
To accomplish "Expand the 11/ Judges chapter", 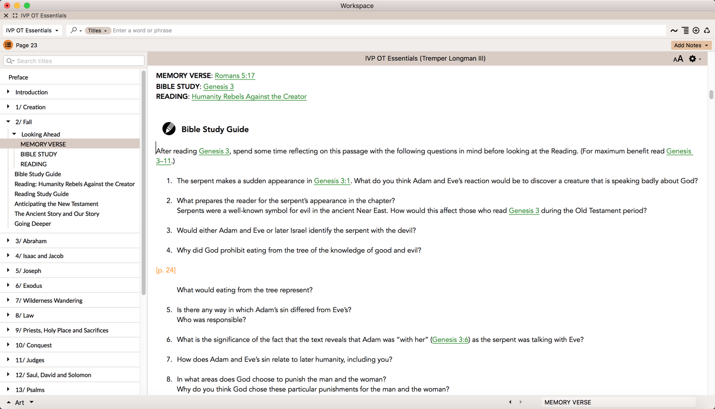I will click(8, 360).
